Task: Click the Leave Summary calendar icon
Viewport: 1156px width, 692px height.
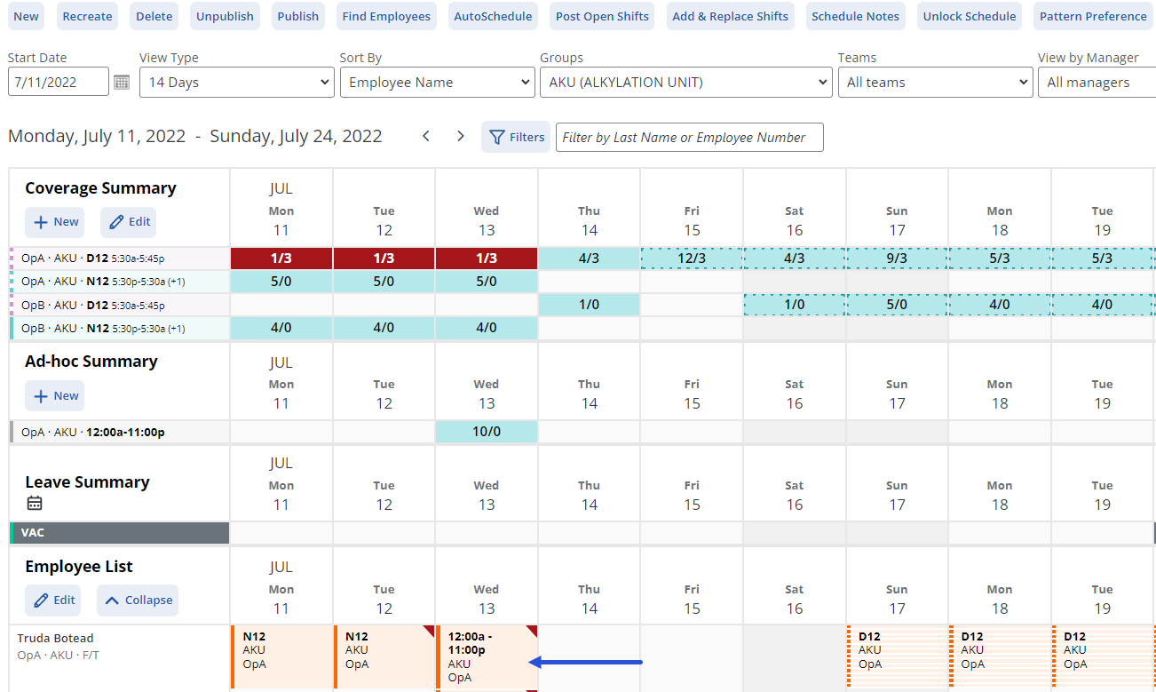Action: 35,504
